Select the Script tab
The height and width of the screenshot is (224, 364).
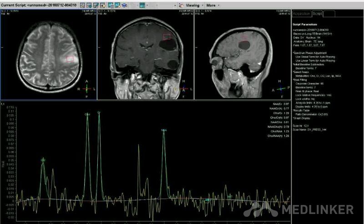click(x=317, y=14)
